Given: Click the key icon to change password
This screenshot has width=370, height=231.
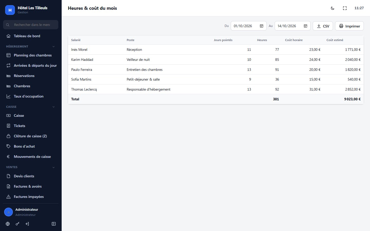Looking at the screenshot, I should pyautogui.click(x=17, y=224).
